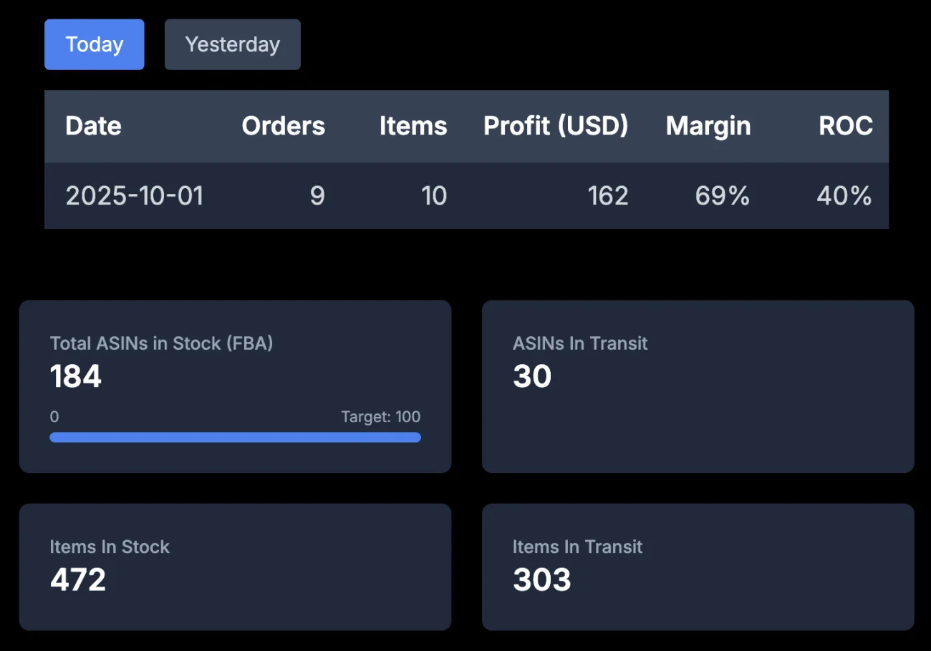Click the Target: 100 label

380,417
